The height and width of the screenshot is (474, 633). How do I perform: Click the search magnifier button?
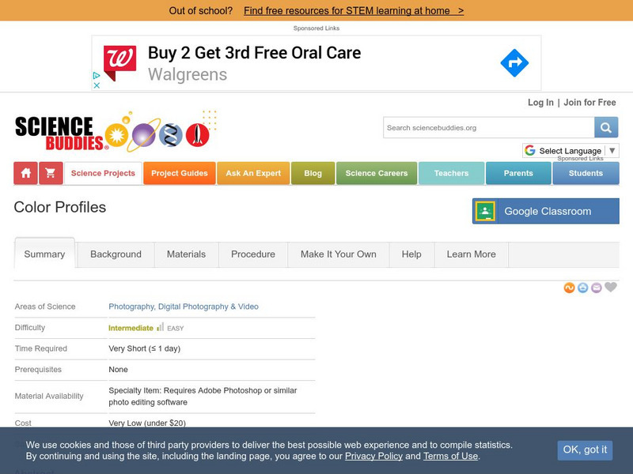[606, 128]
